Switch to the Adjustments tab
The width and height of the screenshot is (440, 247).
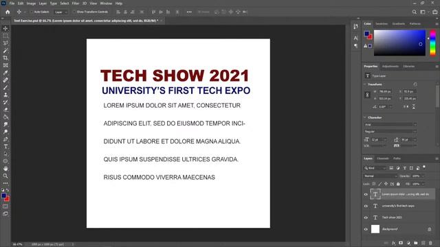point(390,67)
